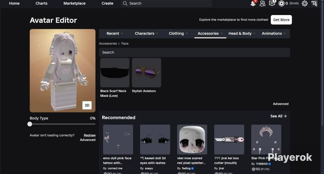Screen dimensions: 324x174
Task: Open Create in the navigation bar
Action: [x=107, y=3]
